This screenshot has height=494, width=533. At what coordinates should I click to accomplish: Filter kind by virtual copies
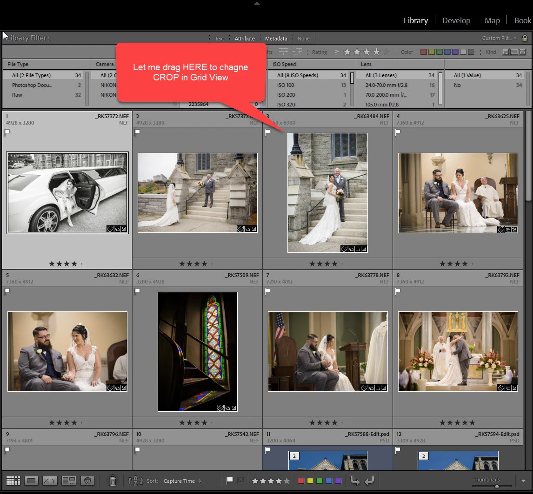pos(514,52)
